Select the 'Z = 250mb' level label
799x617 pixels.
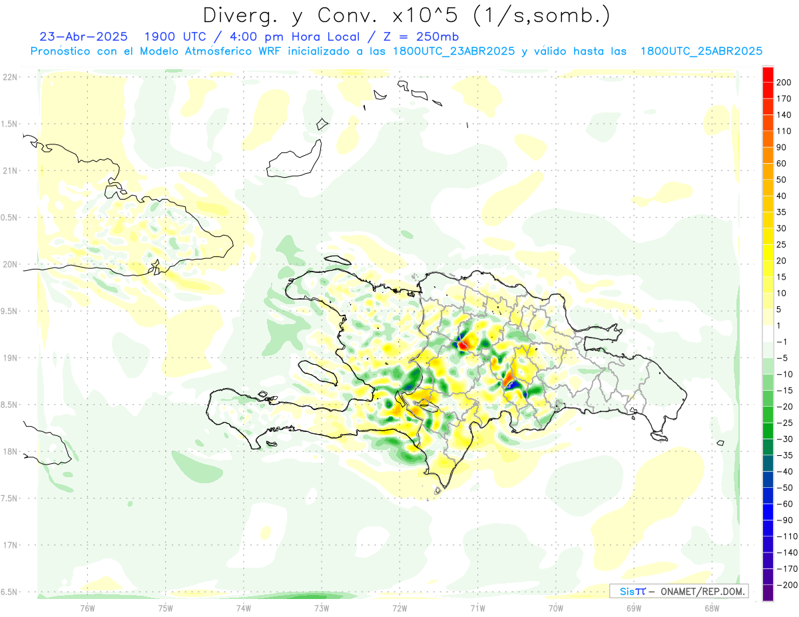tap(419, 37)
